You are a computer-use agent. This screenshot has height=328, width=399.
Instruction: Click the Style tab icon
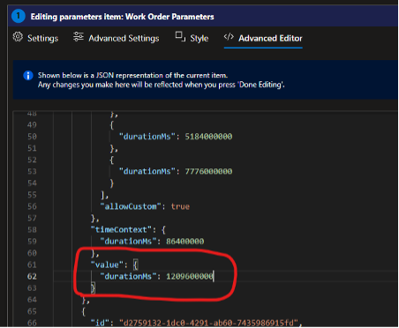click(x=180, y=37)
